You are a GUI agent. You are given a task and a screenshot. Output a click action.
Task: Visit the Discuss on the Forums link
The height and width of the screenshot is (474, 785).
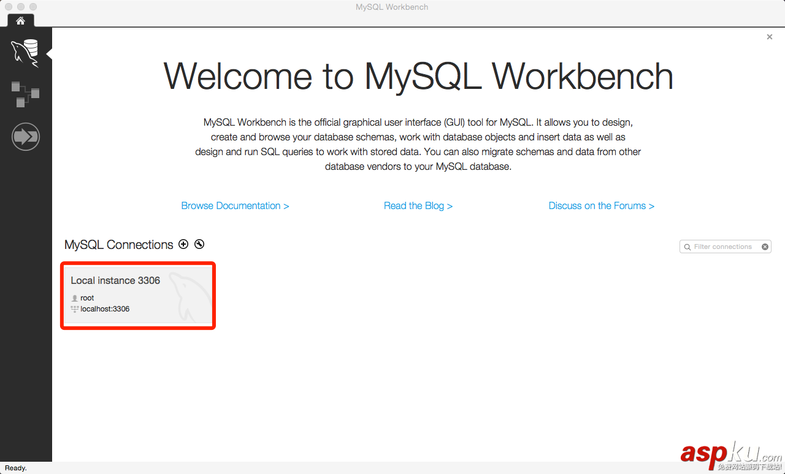click(601, 206)
